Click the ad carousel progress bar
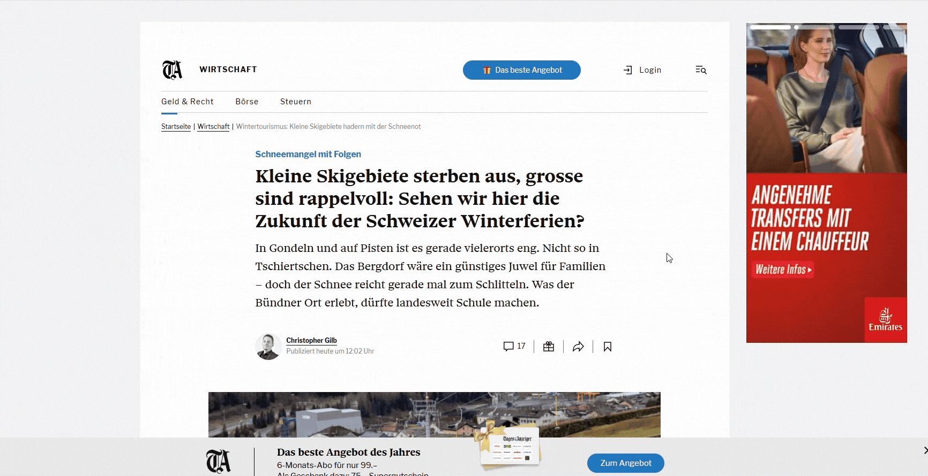The height and width of the screenshot is (476, 928). 827,27
